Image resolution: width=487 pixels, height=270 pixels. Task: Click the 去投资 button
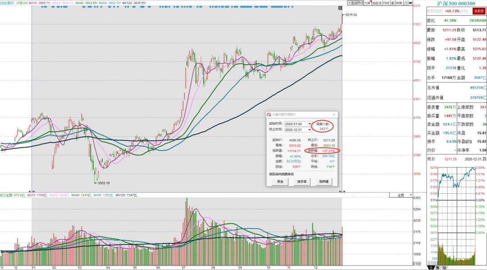pos(478,11)
